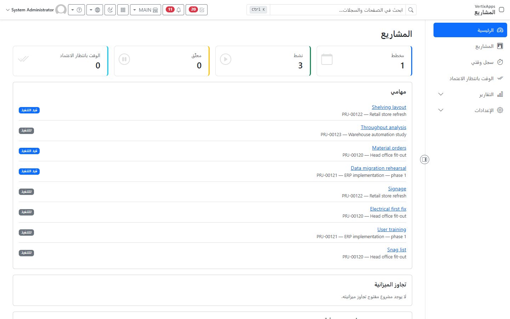The height and width of the screenshot is (319, 510).
Task: Click the calendar icon on مخطط card
Action: click(x=327, y=59)
